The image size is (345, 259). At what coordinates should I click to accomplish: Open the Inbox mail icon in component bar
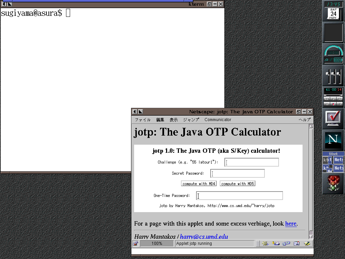276,243
